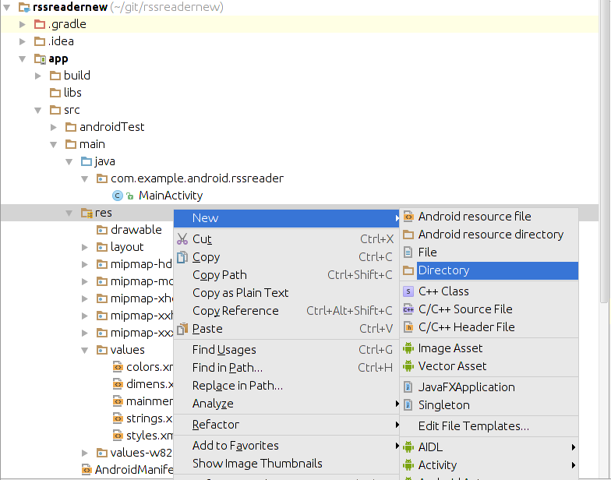Click the colors.xml file icon
Image resolution: width=611 pixels, height=480 pixels.
[x=118, y=367]
